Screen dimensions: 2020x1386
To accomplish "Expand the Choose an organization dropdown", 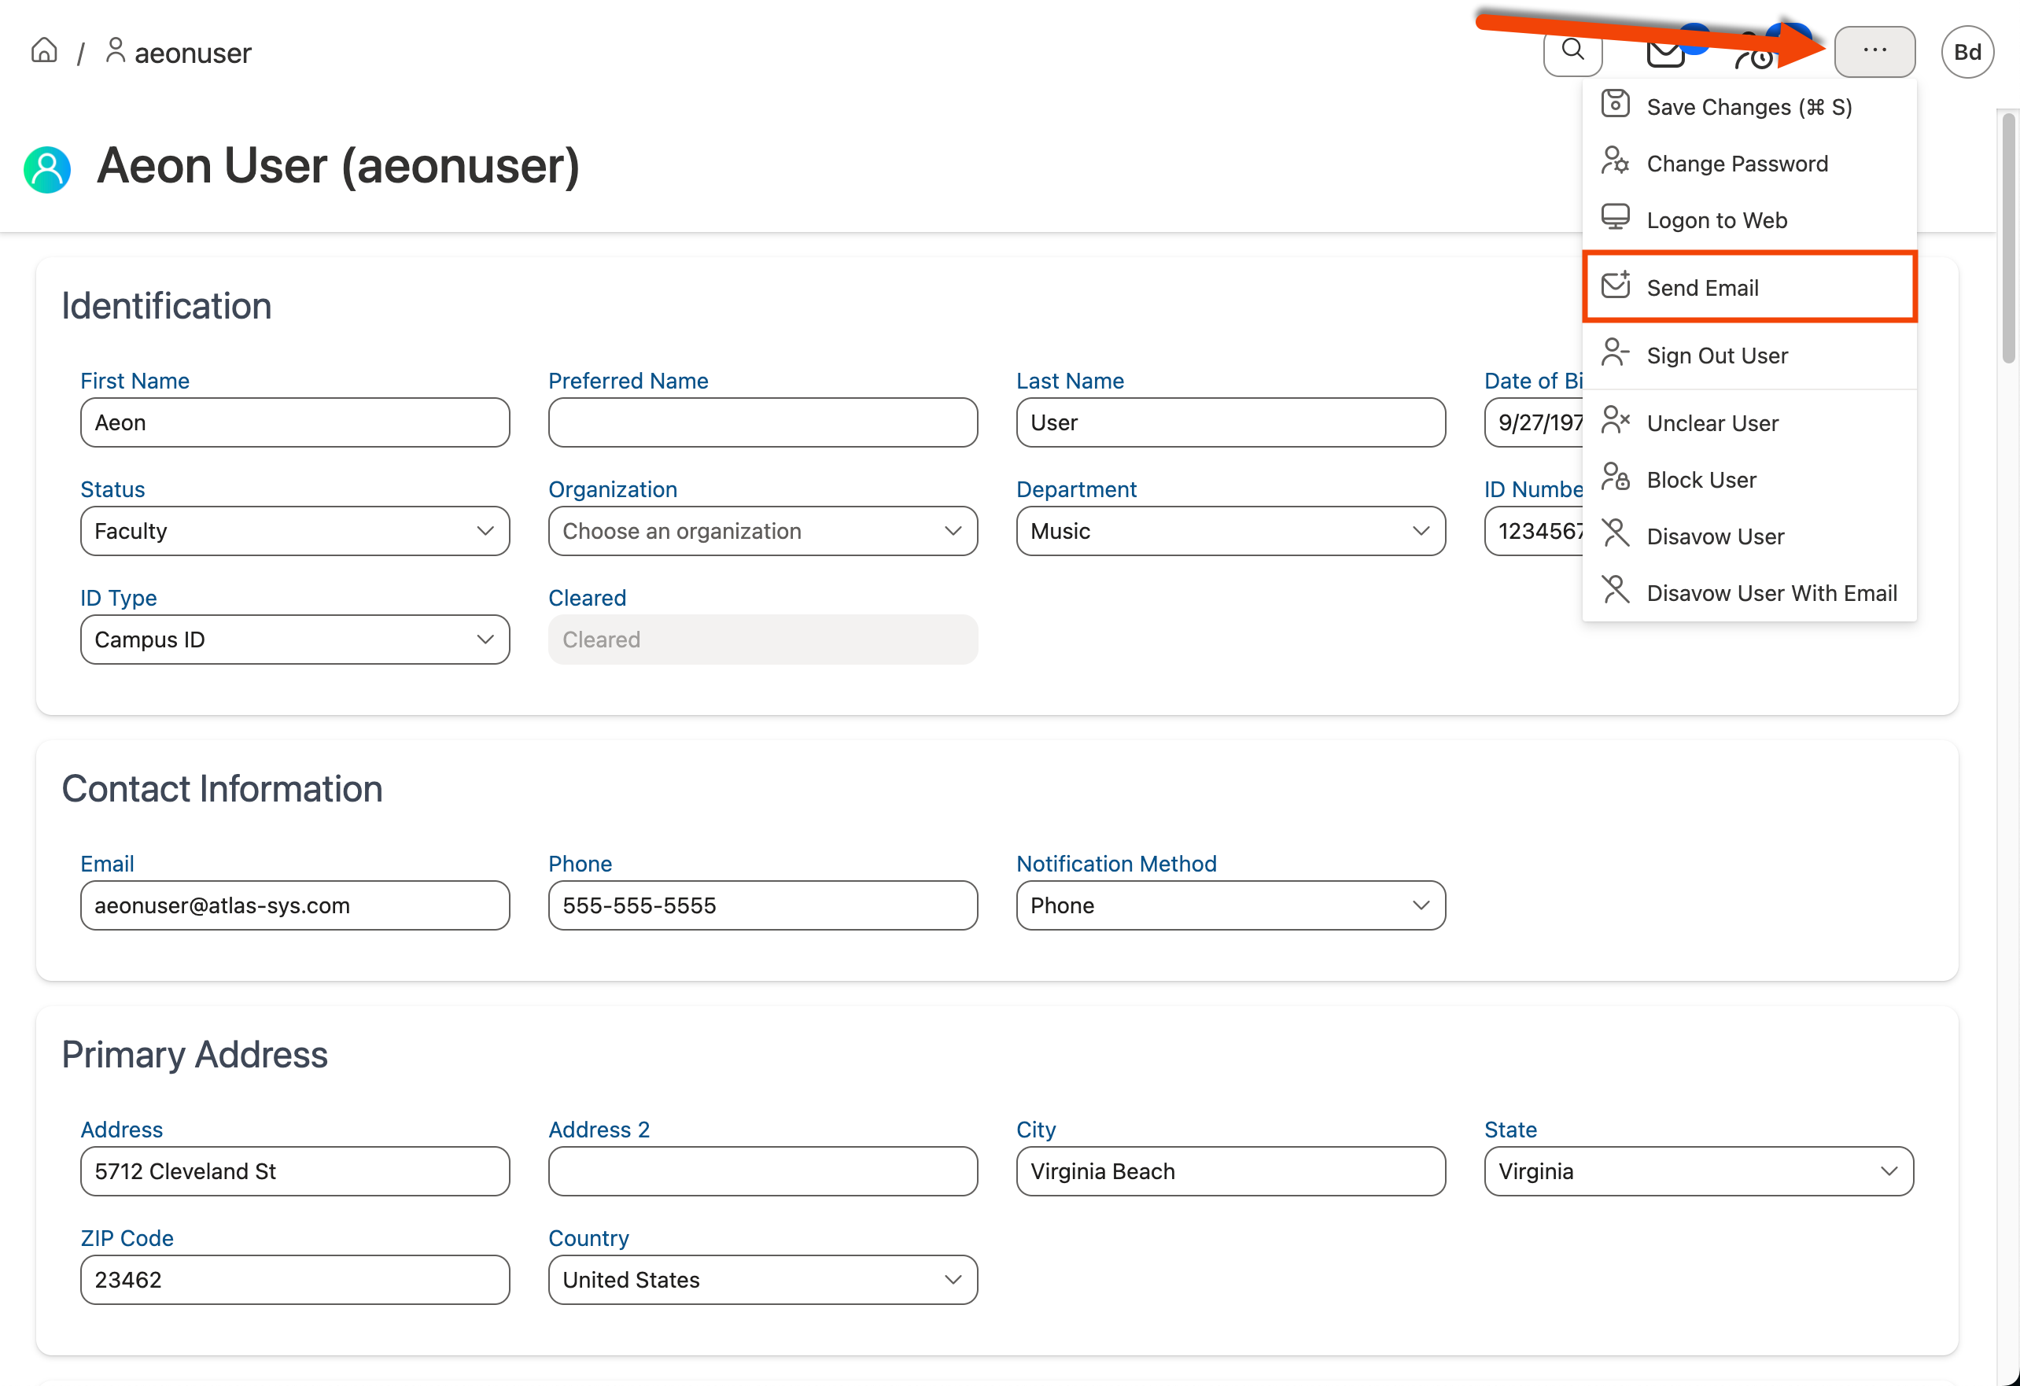I will tap(762, 531).
